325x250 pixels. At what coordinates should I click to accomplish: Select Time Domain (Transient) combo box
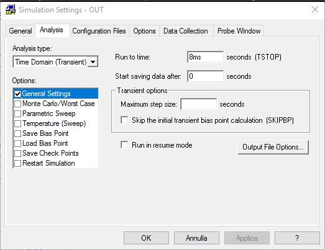point(55,61)
